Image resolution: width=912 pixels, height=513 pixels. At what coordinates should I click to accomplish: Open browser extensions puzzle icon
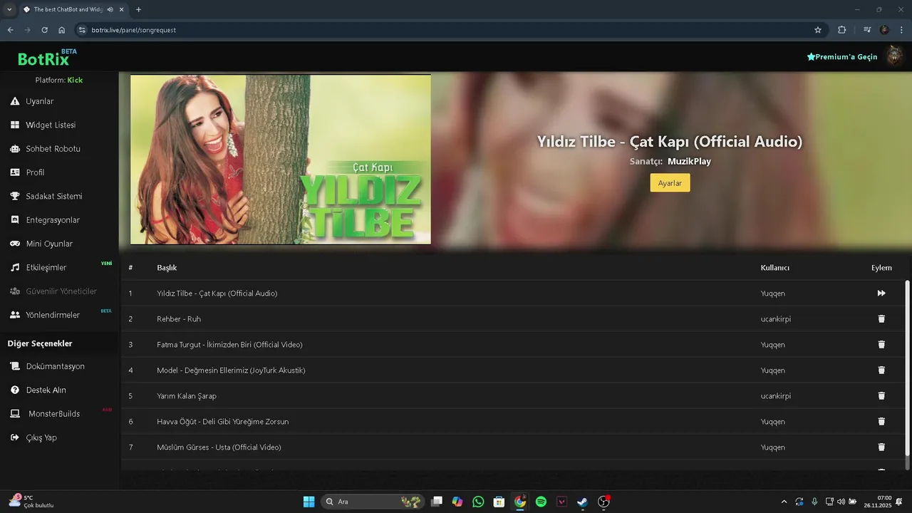(842, 30)
